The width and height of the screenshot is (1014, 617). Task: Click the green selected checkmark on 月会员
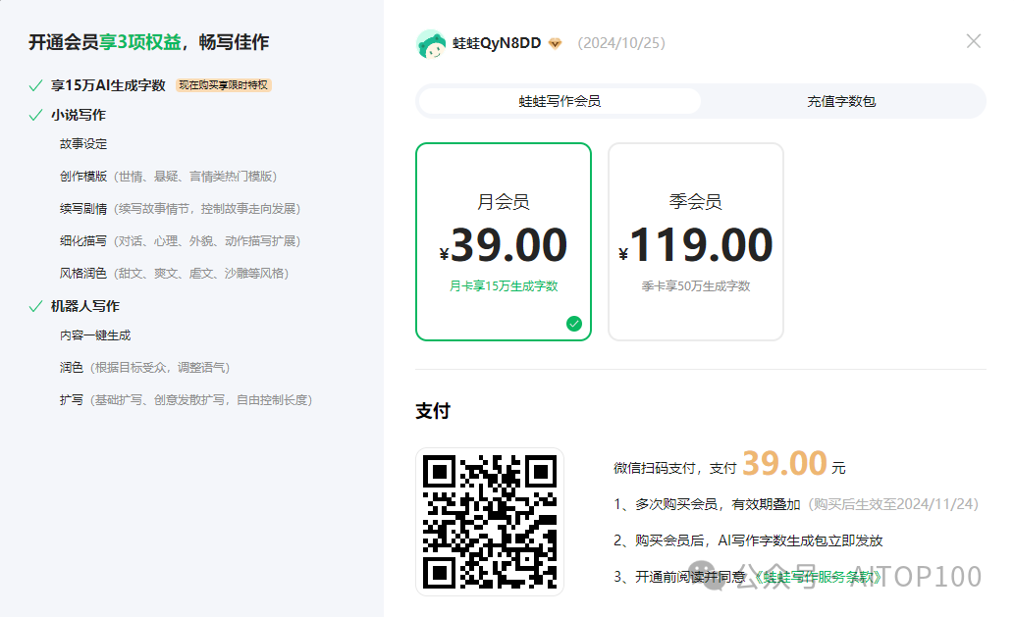(x=573, y=324)
